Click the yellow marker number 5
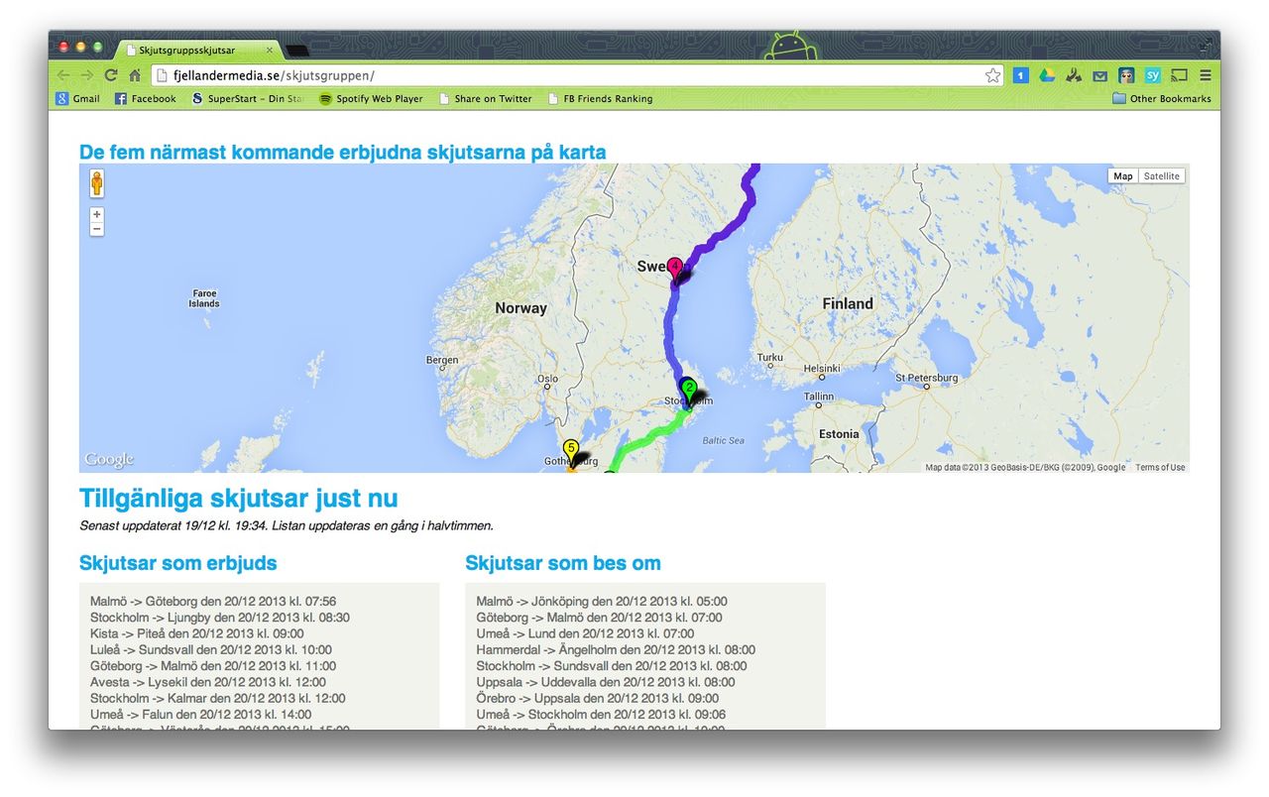 point(571,451)
